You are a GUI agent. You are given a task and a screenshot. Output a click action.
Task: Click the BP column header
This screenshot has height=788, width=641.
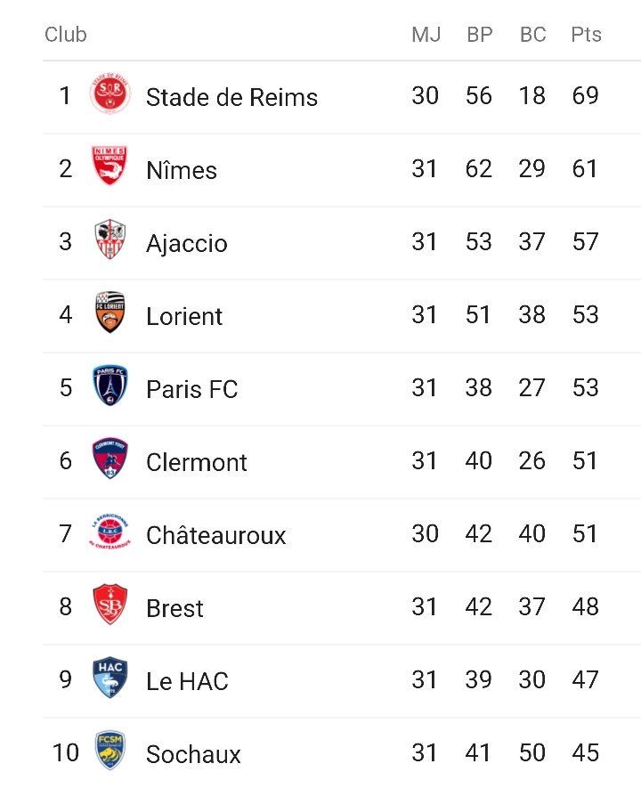click(479, 35)
